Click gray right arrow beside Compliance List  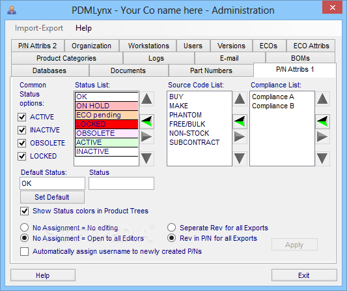point(322,136)
